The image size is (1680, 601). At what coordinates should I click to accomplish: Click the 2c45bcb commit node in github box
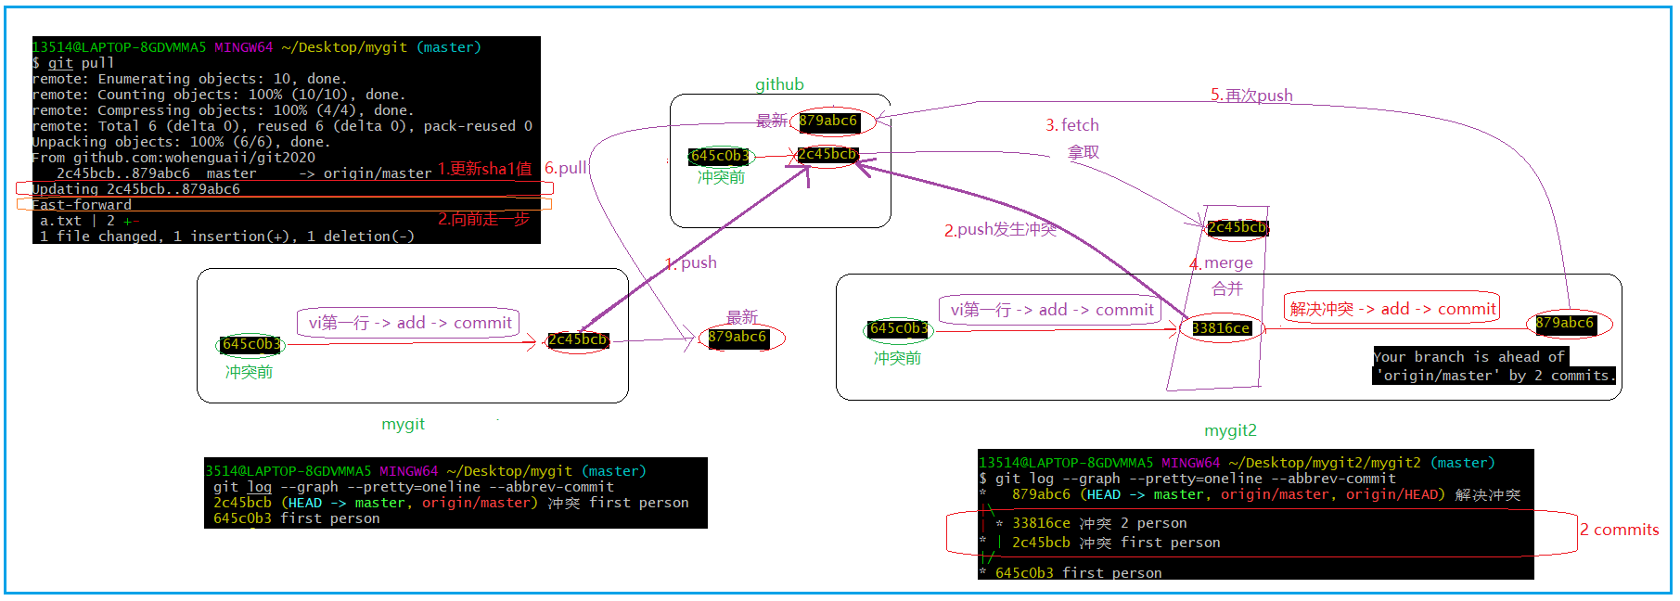click(827, 154)
